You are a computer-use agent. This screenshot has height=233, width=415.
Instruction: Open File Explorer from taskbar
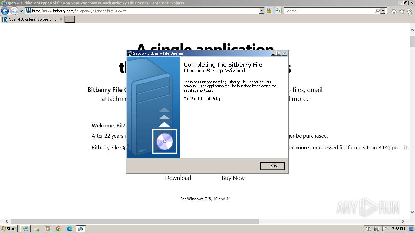(x=37, y=229)
